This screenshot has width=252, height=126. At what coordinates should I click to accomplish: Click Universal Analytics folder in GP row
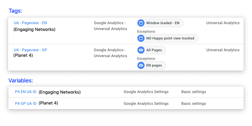click(223, 50)
